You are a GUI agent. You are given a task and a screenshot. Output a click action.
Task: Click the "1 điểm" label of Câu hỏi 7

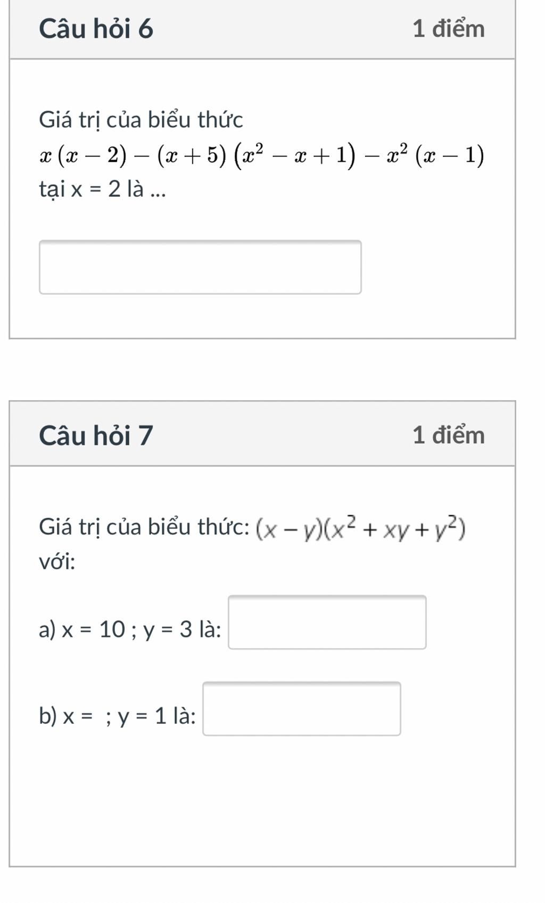click(x=448, y=435)
